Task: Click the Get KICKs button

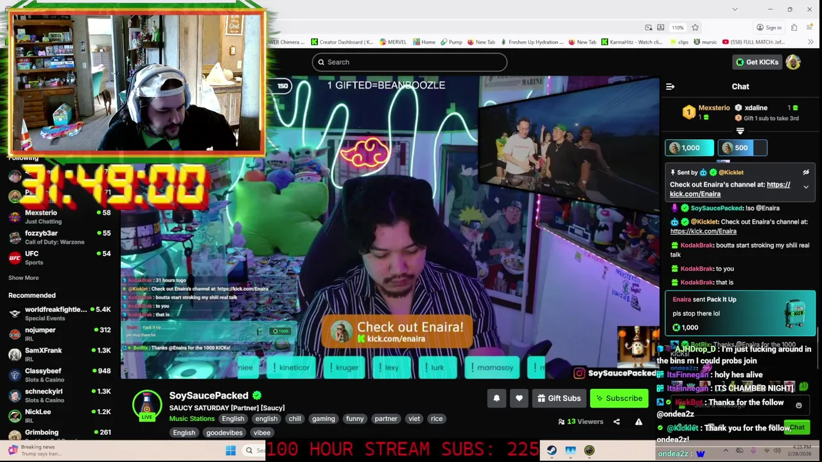Action: point(757,62)
